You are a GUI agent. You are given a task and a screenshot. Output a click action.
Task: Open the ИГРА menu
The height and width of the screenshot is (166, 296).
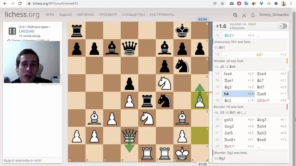pos(49,15)
